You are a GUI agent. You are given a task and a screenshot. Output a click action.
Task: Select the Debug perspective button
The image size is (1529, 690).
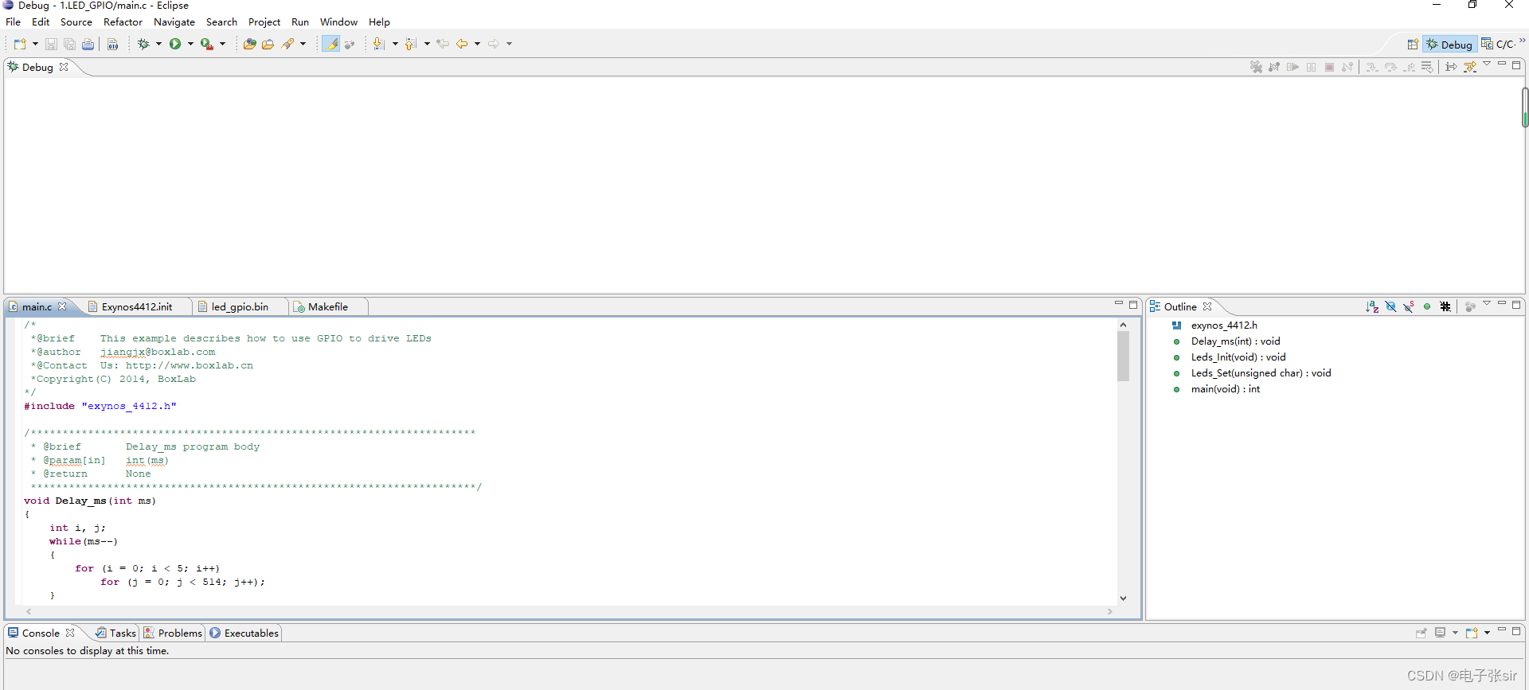[x=1449, y=45]
